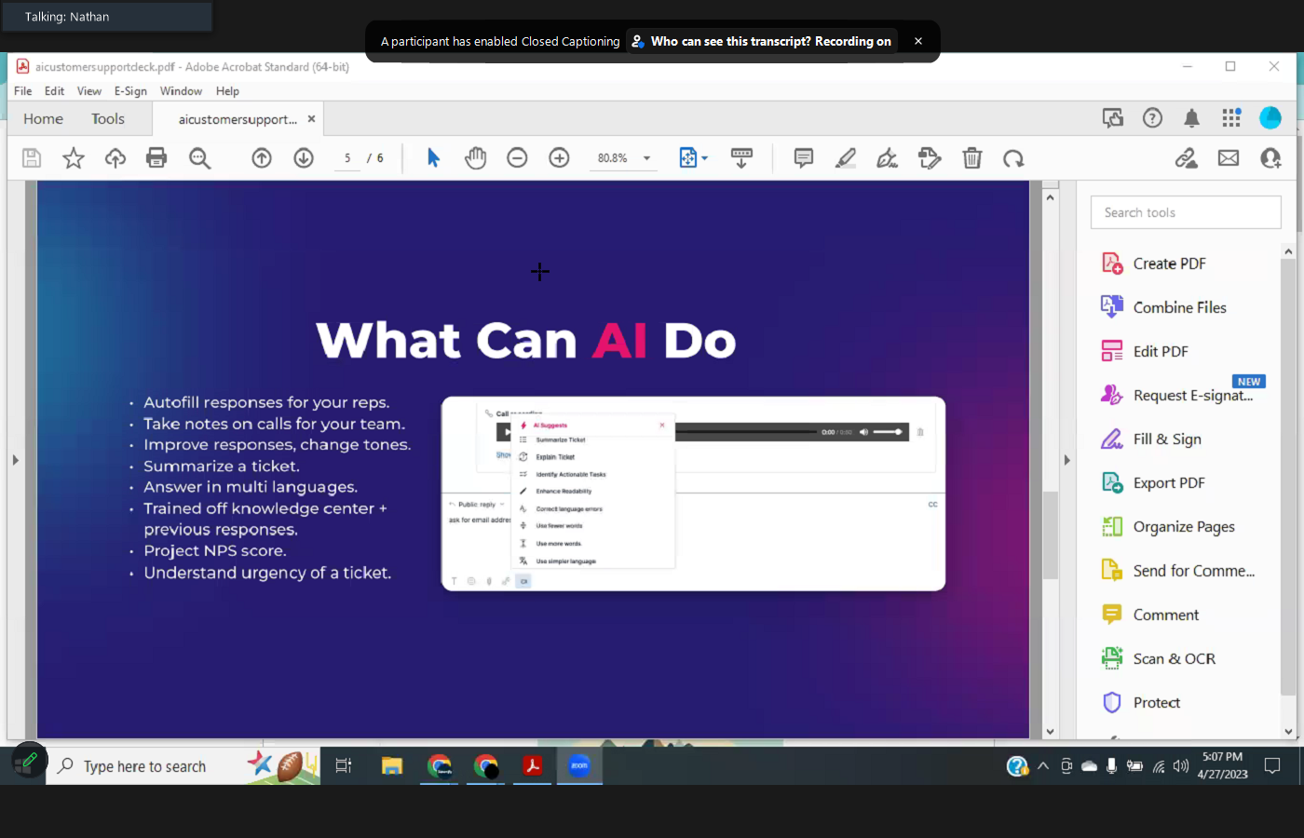The width and height of the screenshot is (1304, 838).
Task: Select the Highlight text pen tool
Action: click(x=845, y=158)
